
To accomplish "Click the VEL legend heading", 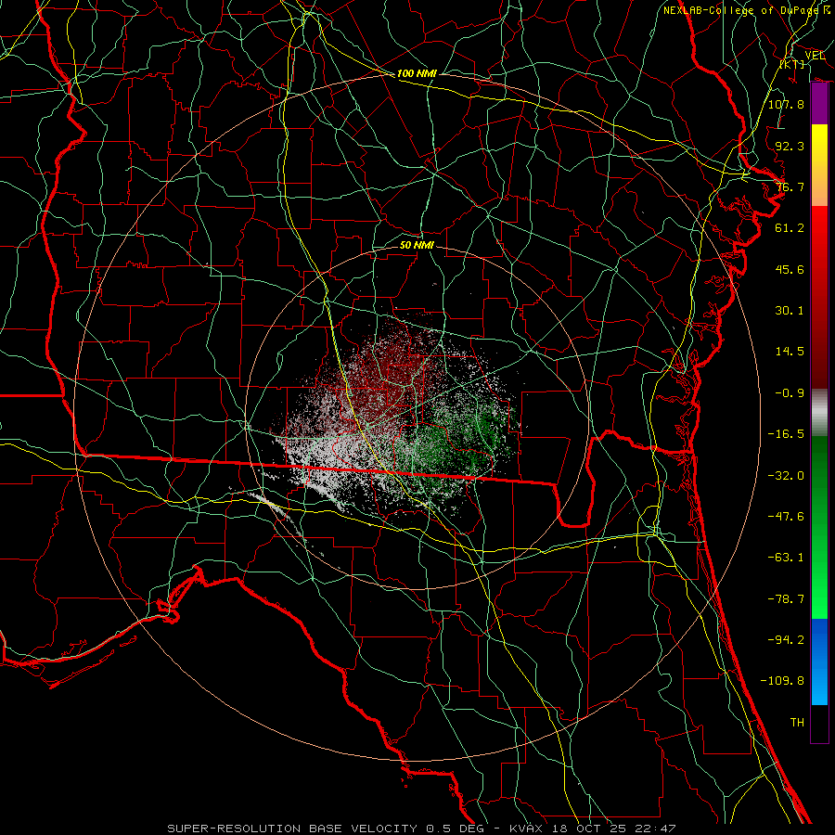I will 815,55.
